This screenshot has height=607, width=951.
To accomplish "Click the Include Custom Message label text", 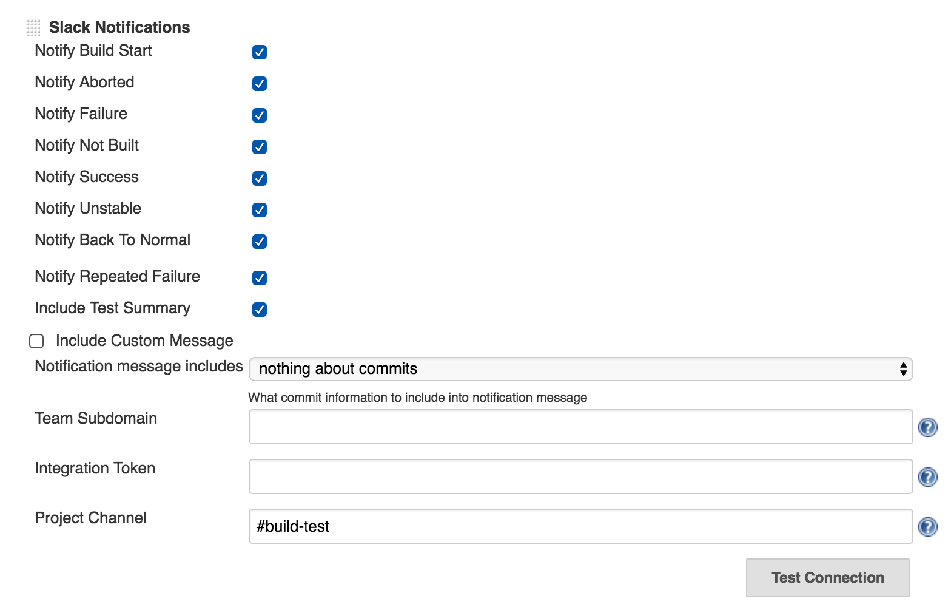I will [x=144, y=341].
